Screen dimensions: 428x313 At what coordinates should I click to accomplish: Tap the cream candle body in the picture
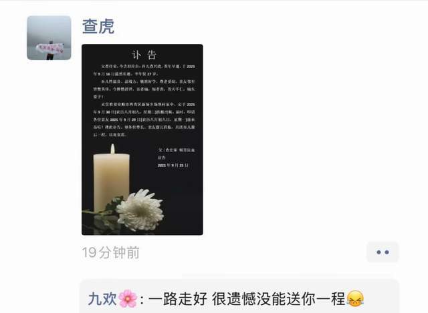112,182
